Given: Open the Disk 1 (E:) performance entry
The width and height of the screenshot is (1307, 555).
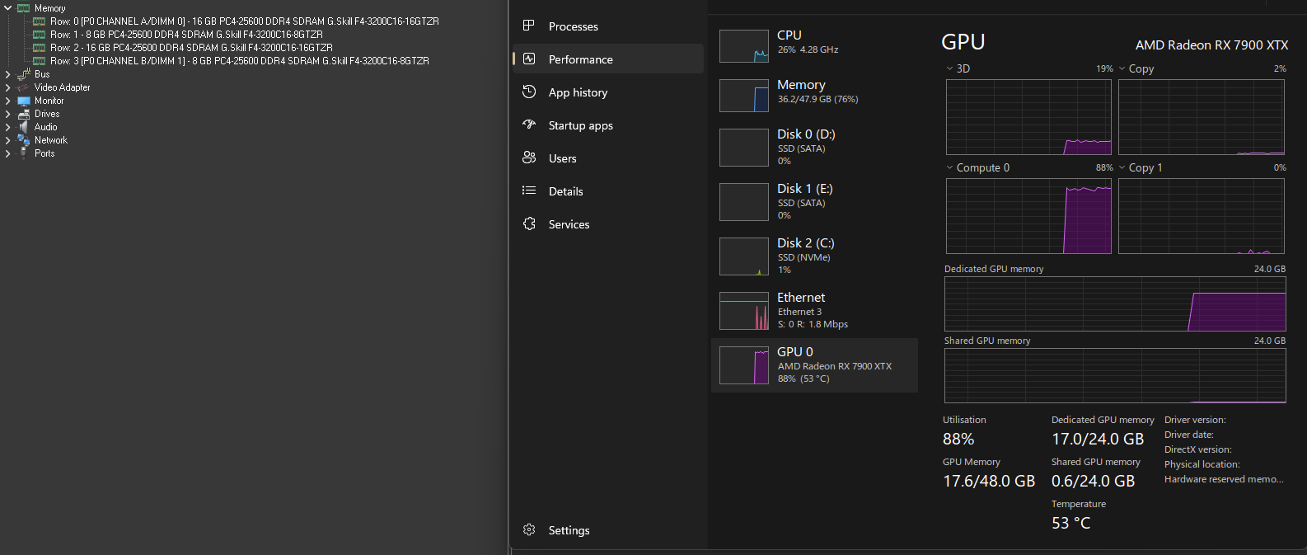Looking at the screenshot, I should [814, 202].
